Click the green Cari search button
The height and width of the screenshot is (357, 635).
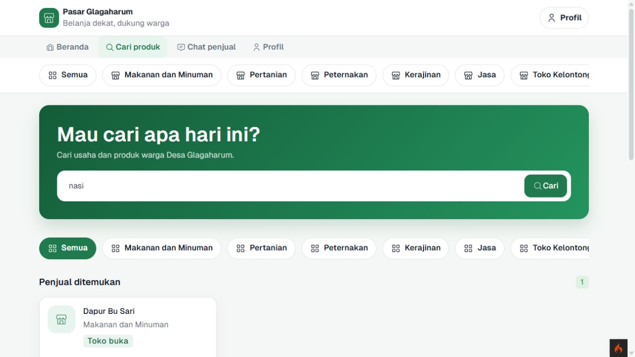[x=546, y=186]
